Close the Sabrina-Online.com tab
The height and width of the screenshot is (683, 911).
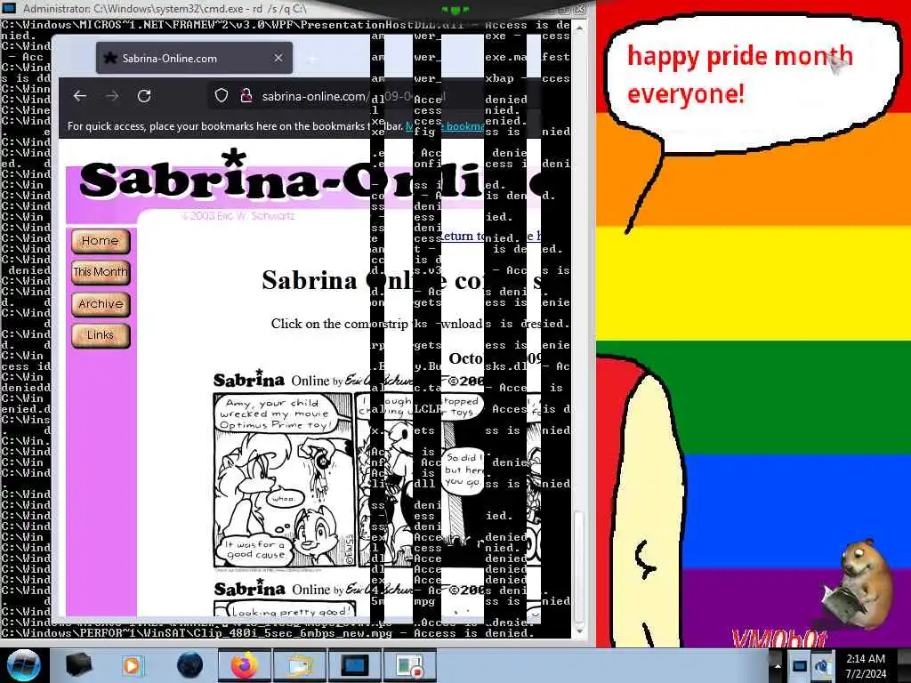278,58
